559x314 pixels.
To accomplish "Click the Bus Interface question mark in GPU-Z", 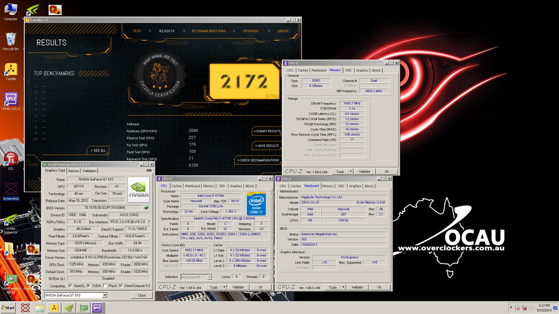I will (149, 222).
